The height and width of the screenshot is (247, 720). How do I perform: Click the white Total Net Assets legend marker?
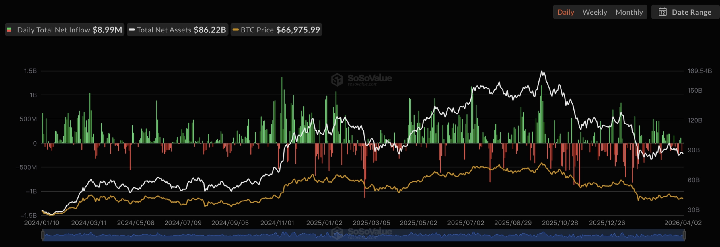[132, 30]
